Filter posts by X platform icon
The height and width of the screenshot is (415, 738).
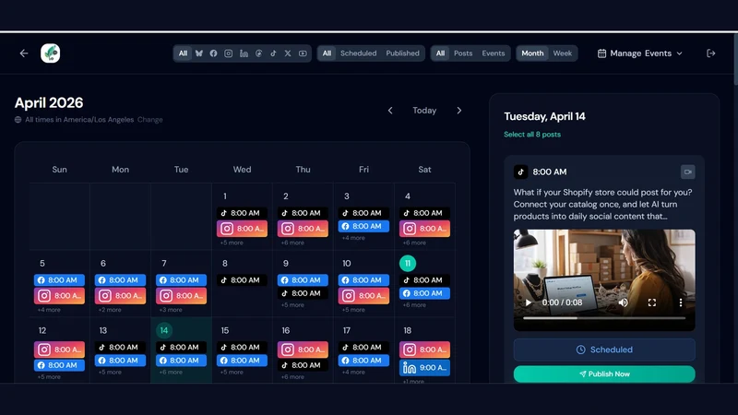[x=288, y=53]
